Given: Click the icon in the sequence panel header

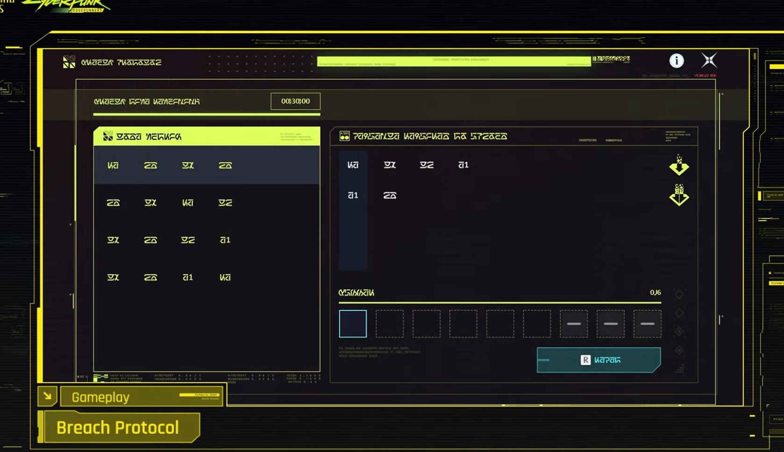Looking at the screenshot, I should pyautogui.click(x=344, y=136).
